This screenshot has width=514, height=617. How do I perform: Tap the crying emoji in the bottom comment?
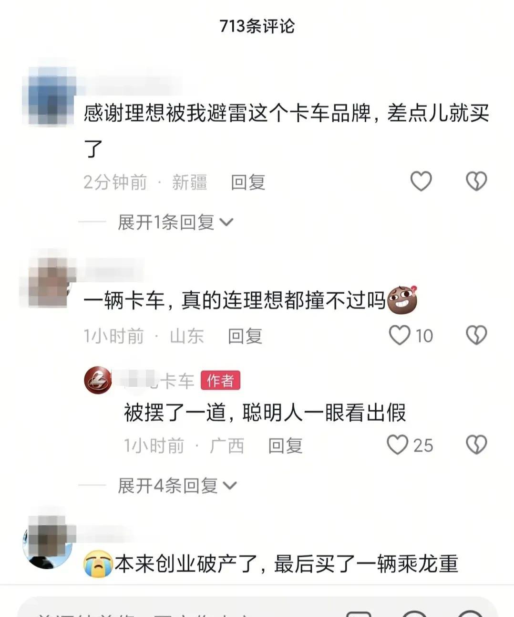click(x=98, y=564)
